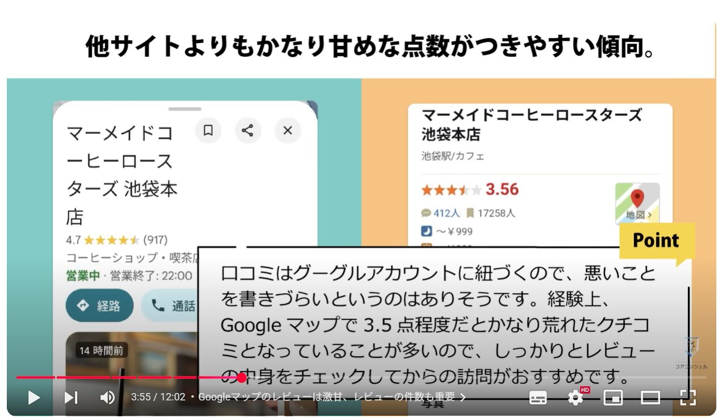This screenshot has width=722, height=418.
Task: Click the bookmark save icon on map card
Action: coord(208,130)
